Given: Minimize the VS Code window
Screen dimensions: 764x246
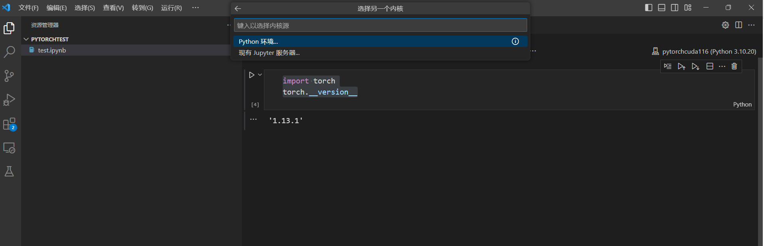Looking at the screenshot, I should point(706,8).
